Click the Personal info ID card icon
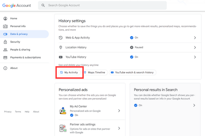 pyautogui.click(x=5, y=26)
